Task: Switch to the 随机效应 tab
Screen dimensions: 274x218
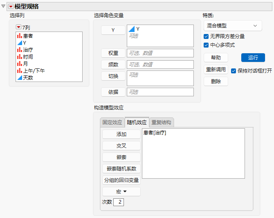Action: (137, 122)
